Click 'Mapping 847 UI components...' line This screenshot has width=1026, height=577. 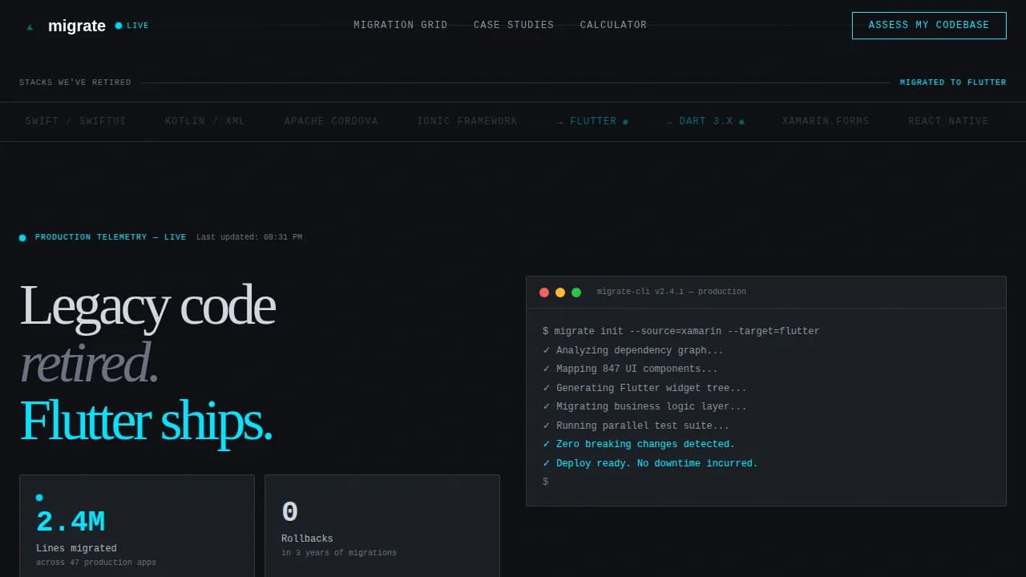[x=630, y=369]
